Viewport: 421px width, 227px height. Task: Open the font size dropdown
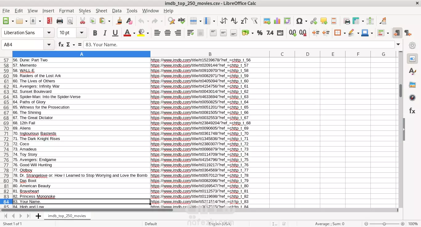pyautogui.click(x=82, y=33)
